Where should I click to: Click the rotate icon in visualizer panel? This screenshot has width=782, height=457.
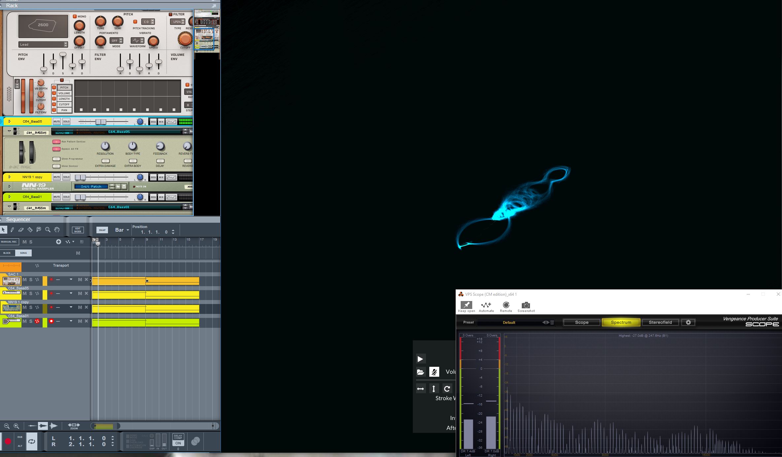[x=447, y=389]
